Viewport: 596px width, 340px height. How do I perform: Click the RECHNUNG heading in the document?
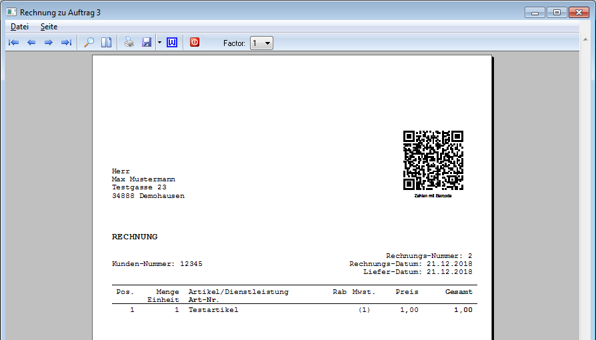coord(135,237)
